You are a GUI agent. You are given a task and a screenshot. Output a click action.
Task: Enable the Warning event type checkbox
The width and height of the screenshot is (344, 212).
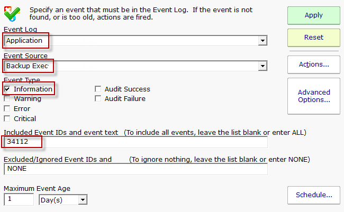click(7, 99)
